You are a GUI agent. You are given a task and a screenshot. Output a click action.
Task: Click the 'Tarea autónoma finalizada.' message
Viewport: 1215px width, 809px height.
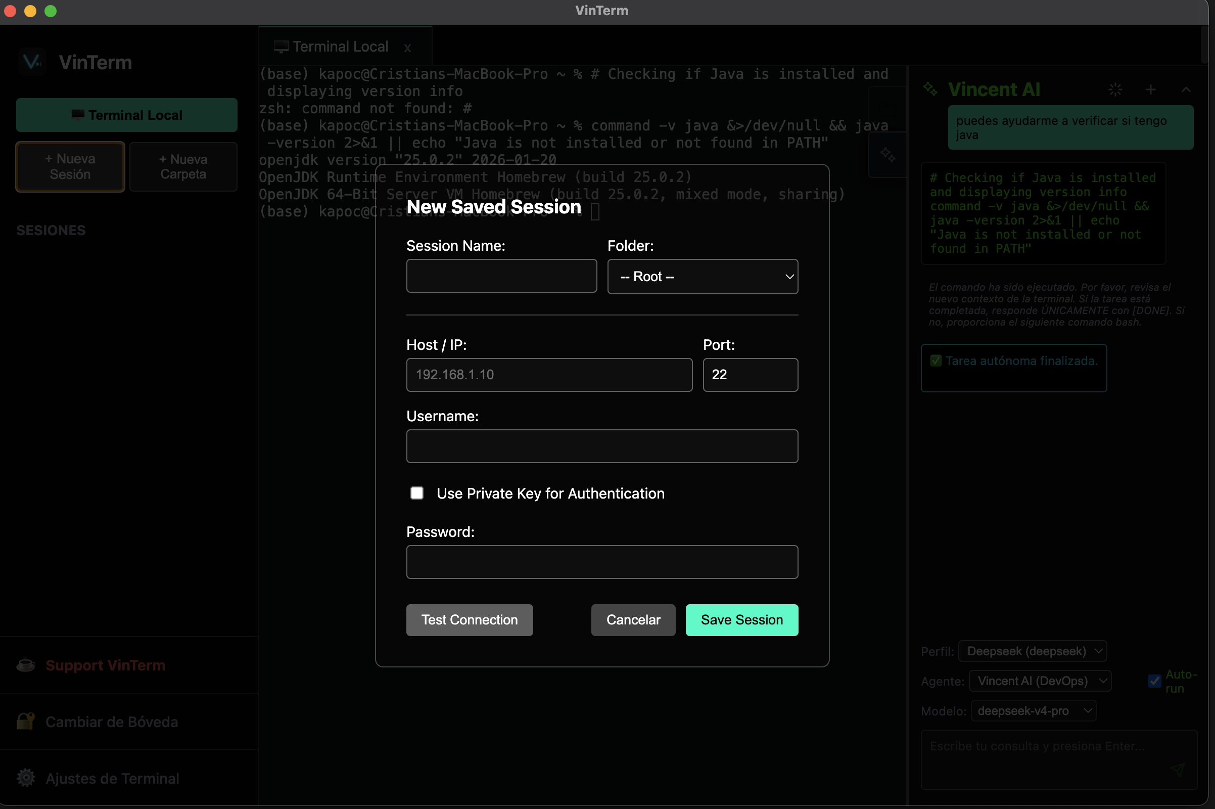[x=1013, y=368]
